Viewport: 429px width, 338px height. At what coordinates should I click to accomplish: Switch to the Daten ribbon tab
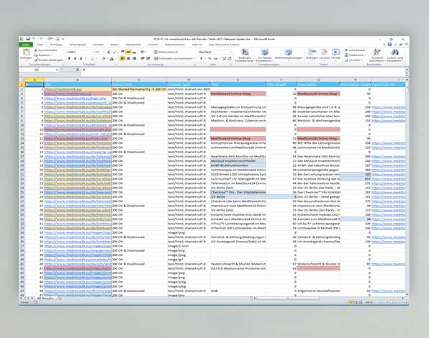[x=114, y=45]
